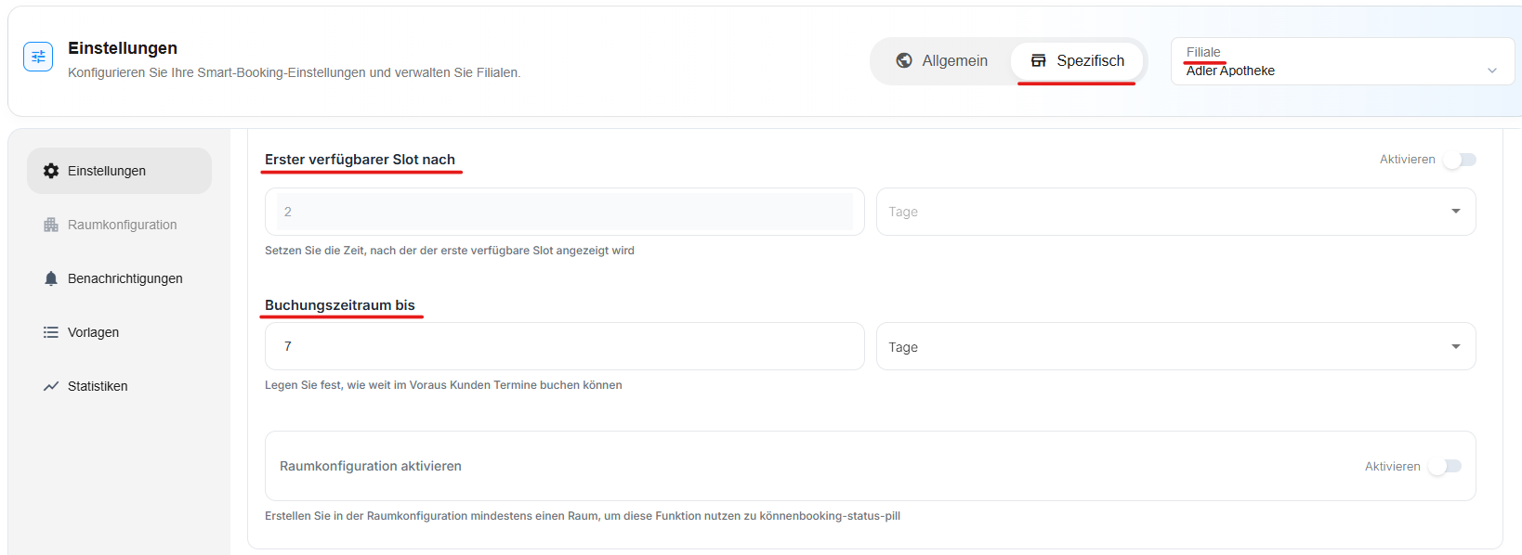Click the 'Raumkonfiguration aktivieren' label
Screen dimensions: 1522x555
point(371,466)
